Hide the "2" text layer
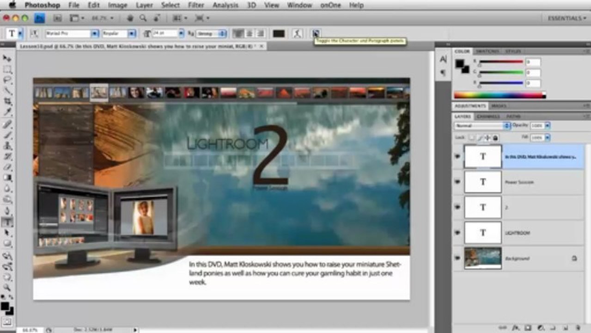The width and height of the screenshot is (591, 333). pyautogui.click(x=457, y=207)
